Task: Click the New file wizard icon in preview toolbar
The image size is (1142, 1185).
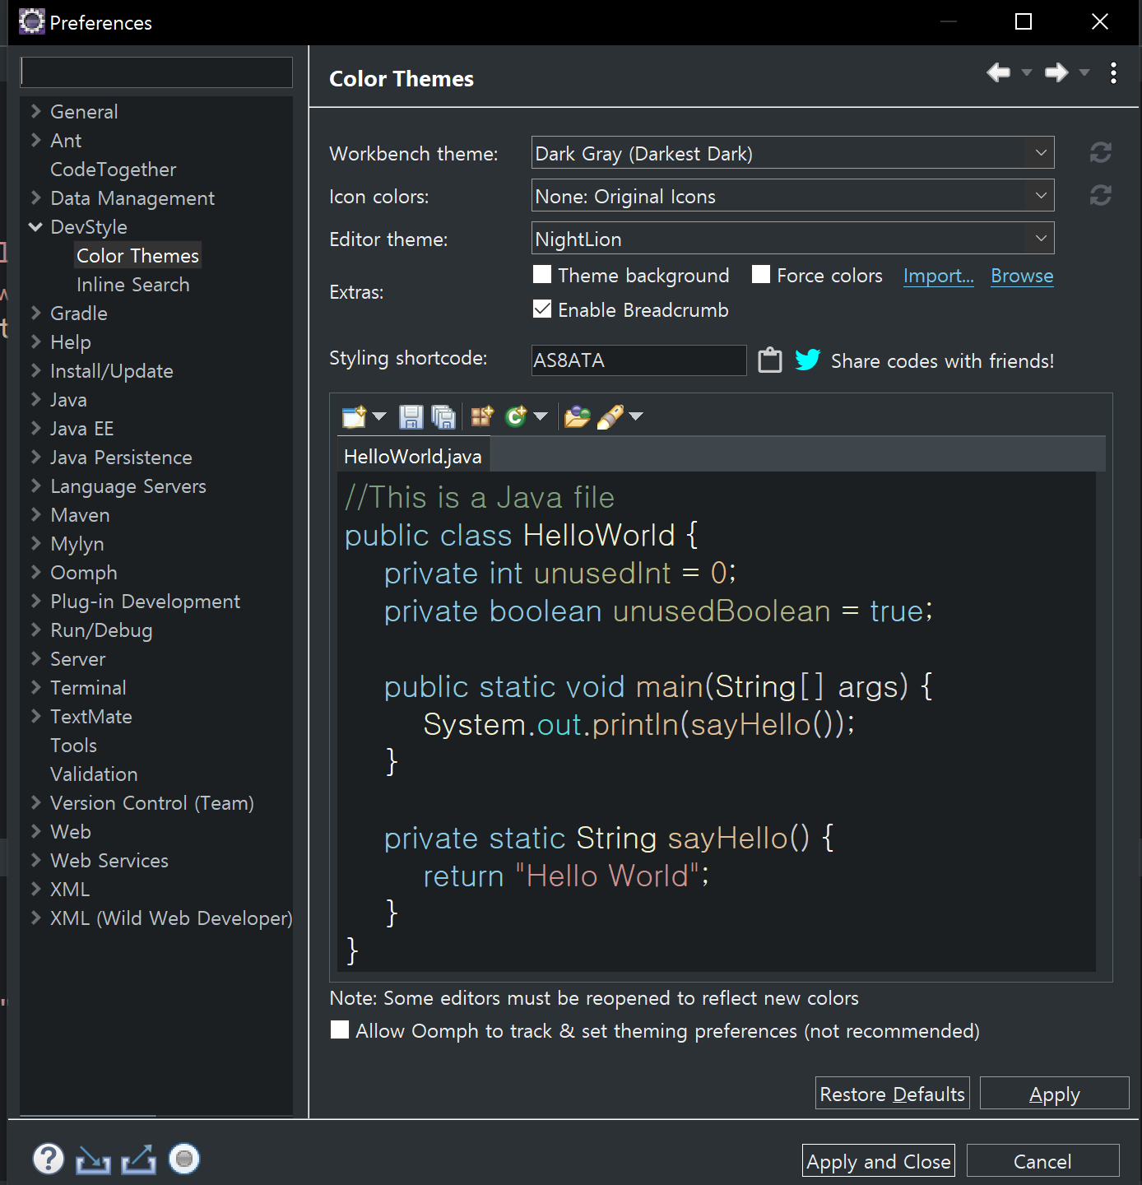Action: click(354, 416)
